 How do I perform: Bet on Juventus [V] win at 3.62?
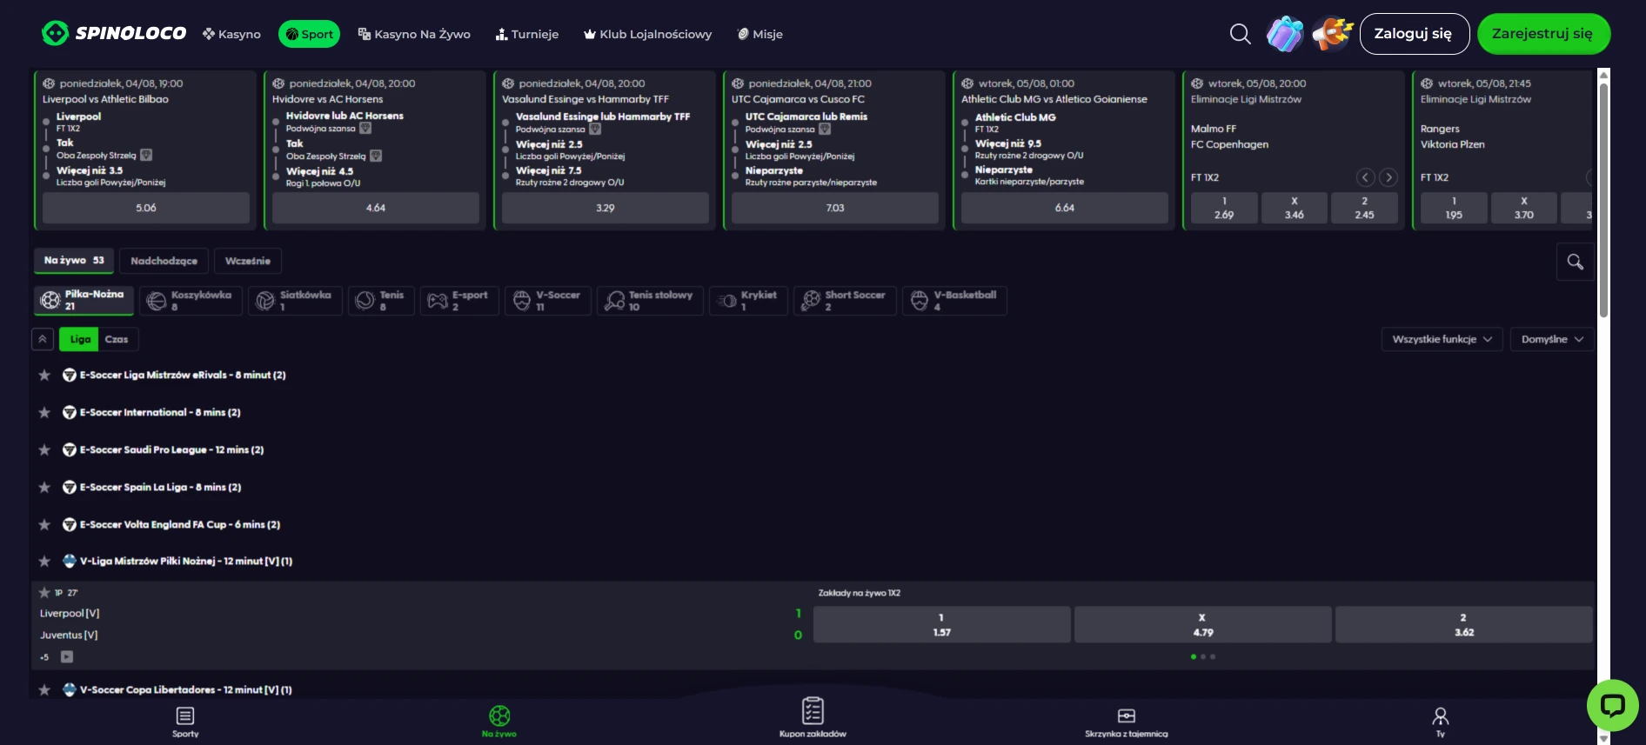tap(1463, 624)
